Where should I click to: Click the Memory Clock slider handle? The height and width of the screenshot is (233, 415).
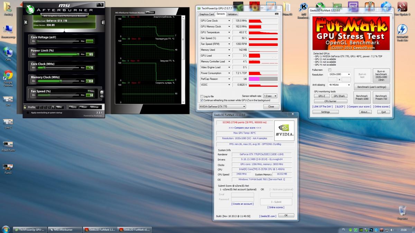61,81
